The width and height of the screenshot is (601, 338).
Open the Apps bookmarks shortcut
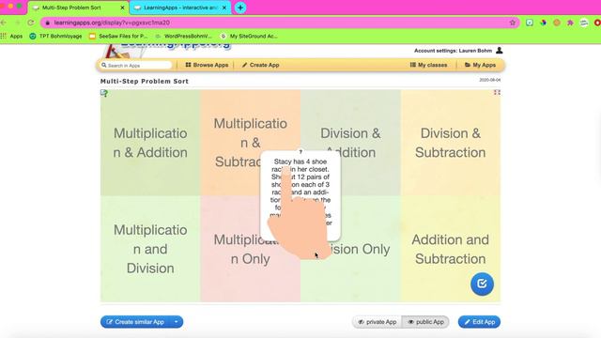point(11,36)
